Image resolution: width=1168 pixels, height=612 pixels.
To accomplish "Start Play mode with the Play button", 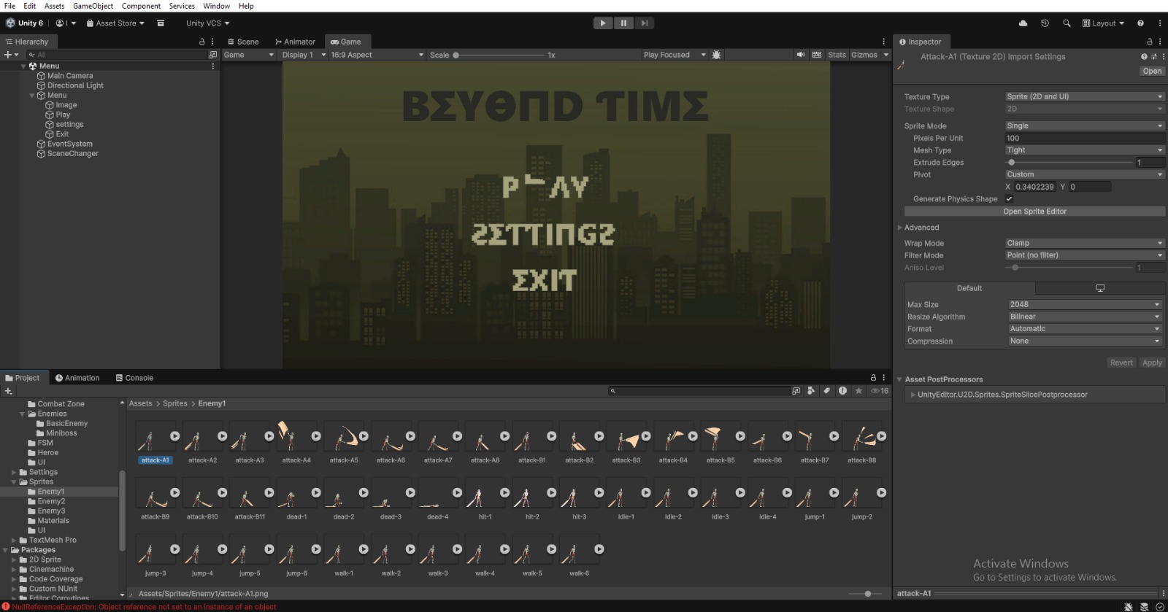I will pyautogui.click(x=603, y=23).
